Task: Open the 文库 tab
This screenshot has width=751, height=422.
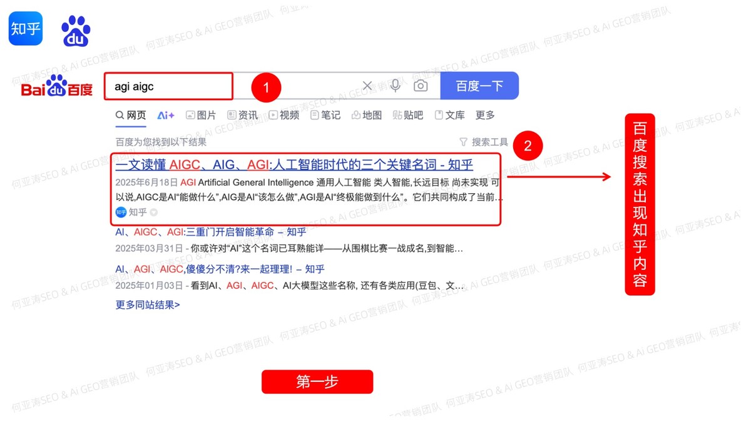Action: tap(450, 115)
